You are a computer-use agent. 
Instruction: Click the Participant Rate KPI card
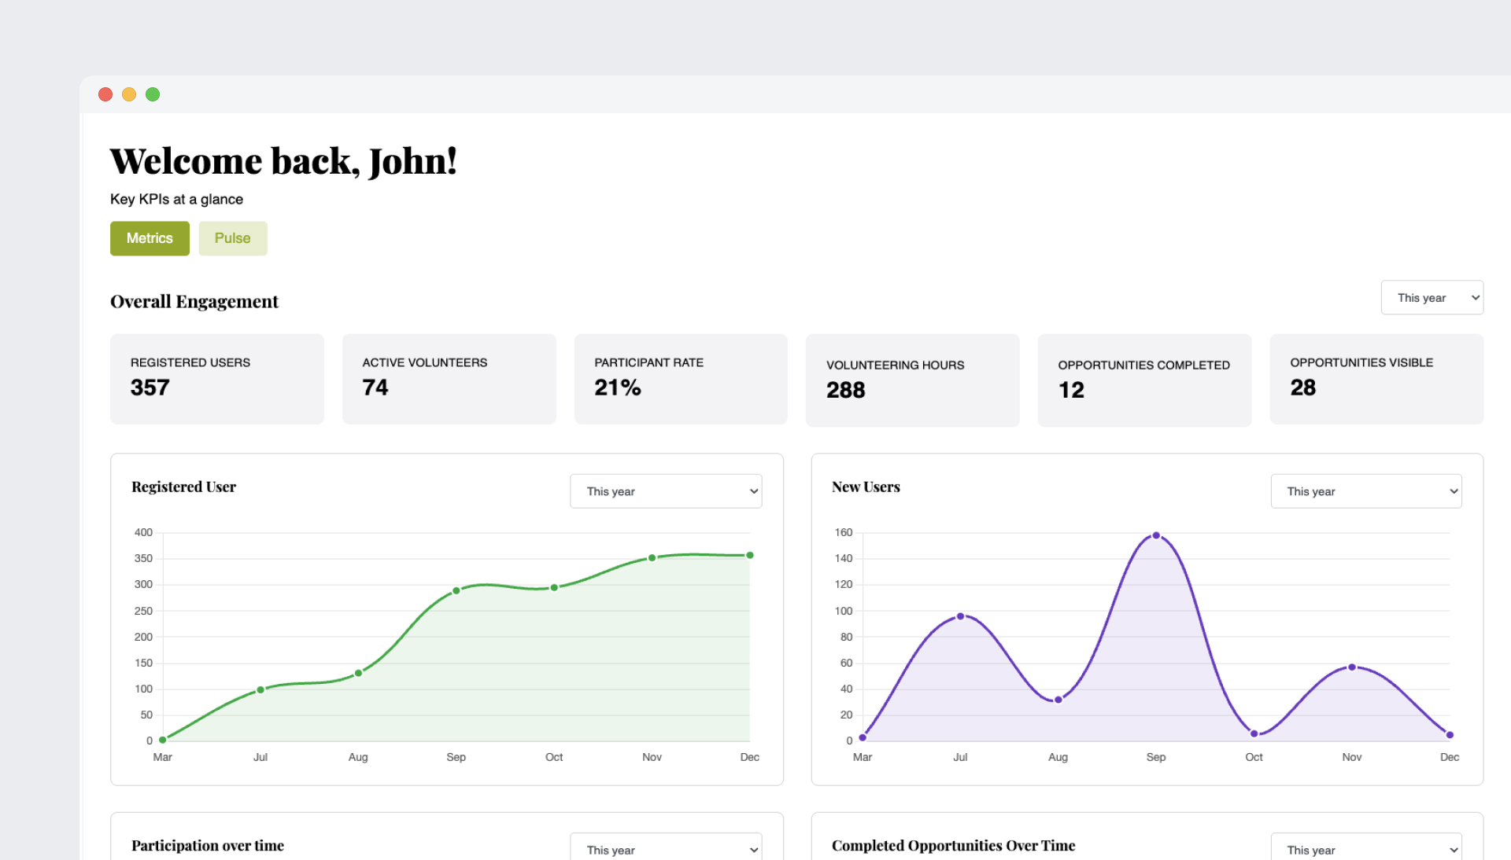[x=680, y=379]
